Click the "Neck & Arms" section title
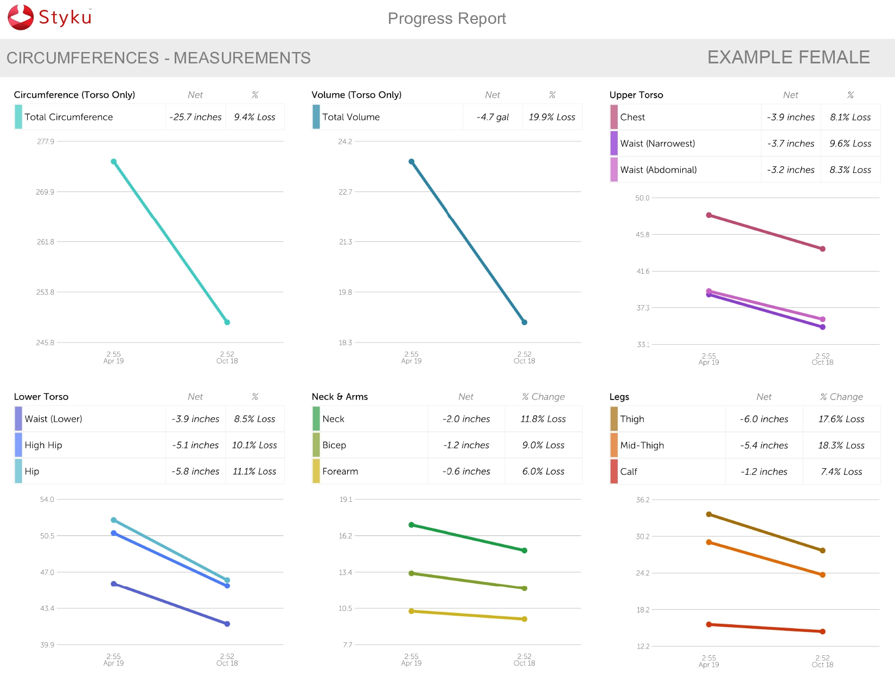 click(x=340, y=397)
